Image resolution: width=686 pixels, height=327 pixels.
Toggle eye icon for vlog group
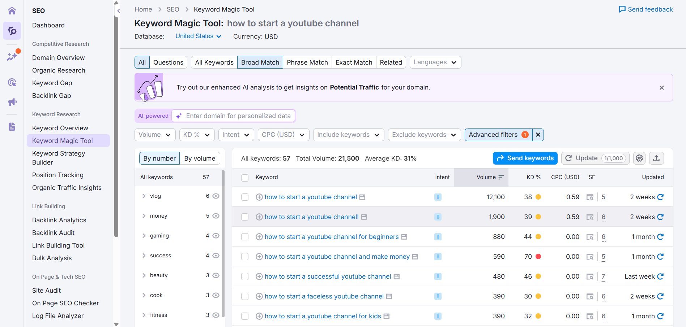point(216,196)
